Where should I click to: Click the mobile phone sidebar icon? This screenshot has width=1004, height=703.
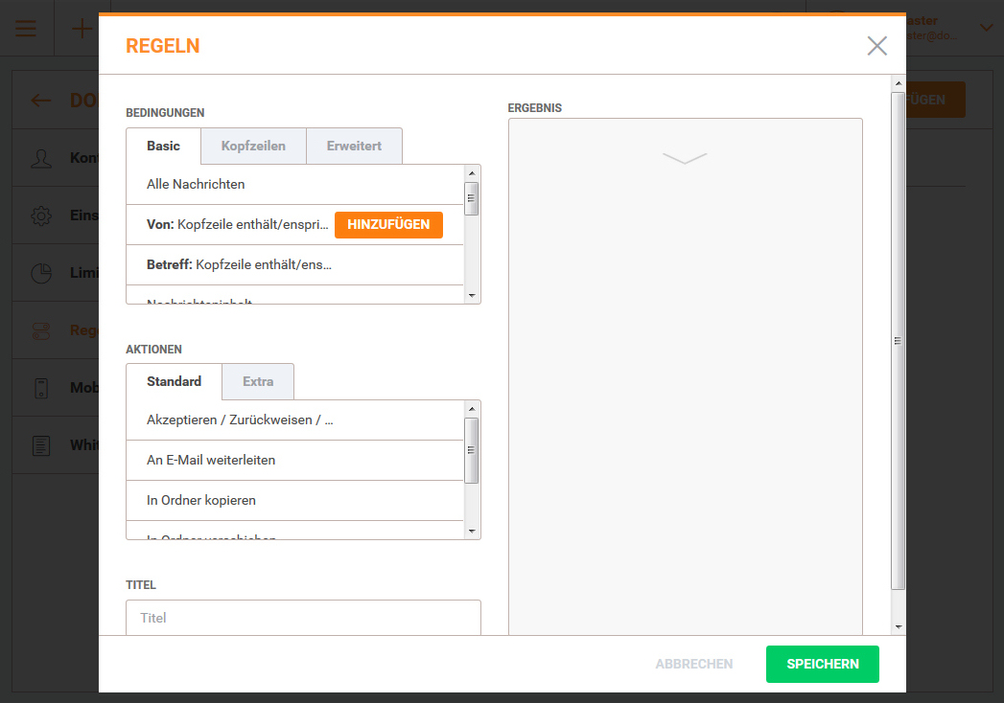coord(41,388)
